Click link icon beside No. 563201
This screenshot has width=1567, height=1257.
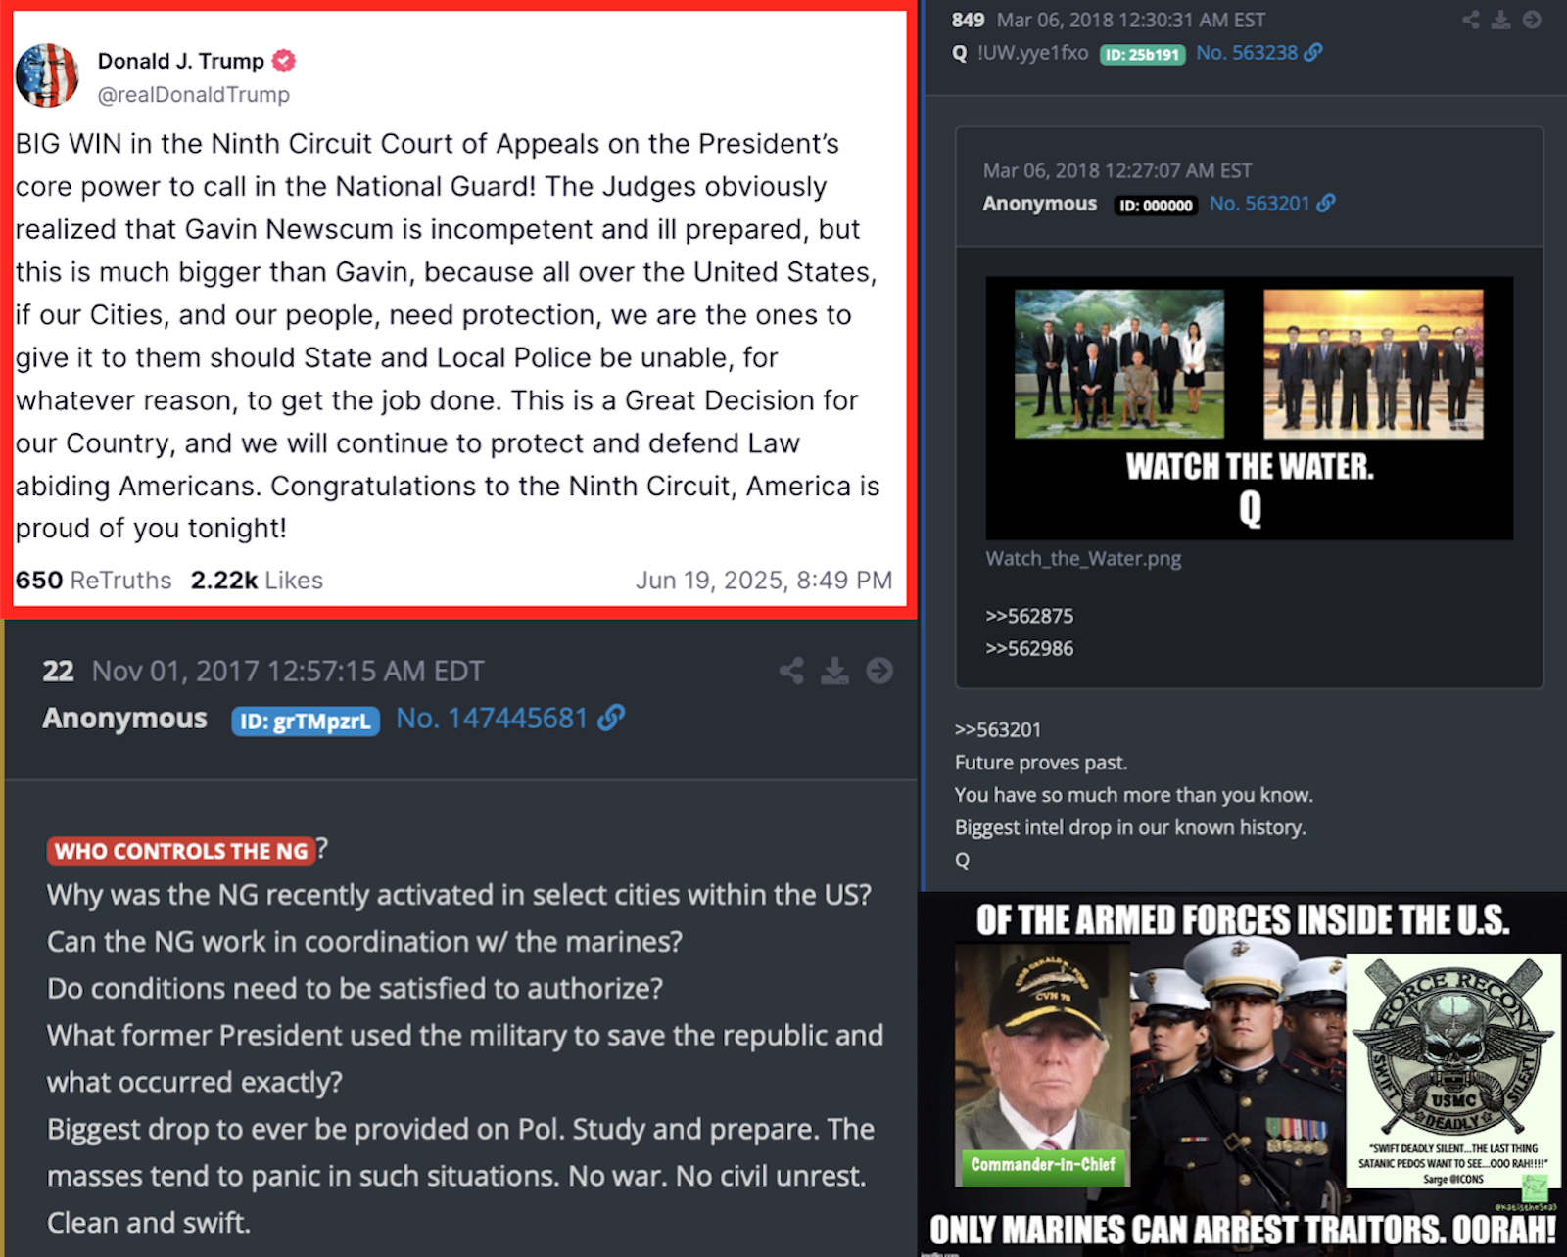(x=1326, y=203)
